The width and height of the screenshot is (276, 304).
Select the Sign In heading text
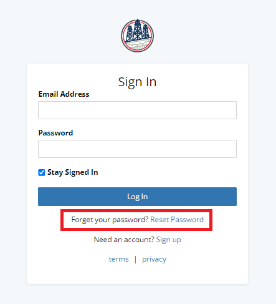137,82
